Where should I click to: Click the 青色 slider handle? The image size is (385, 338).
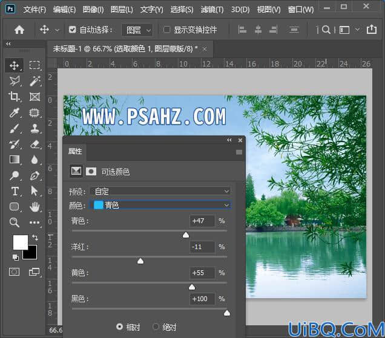[186, 235]
